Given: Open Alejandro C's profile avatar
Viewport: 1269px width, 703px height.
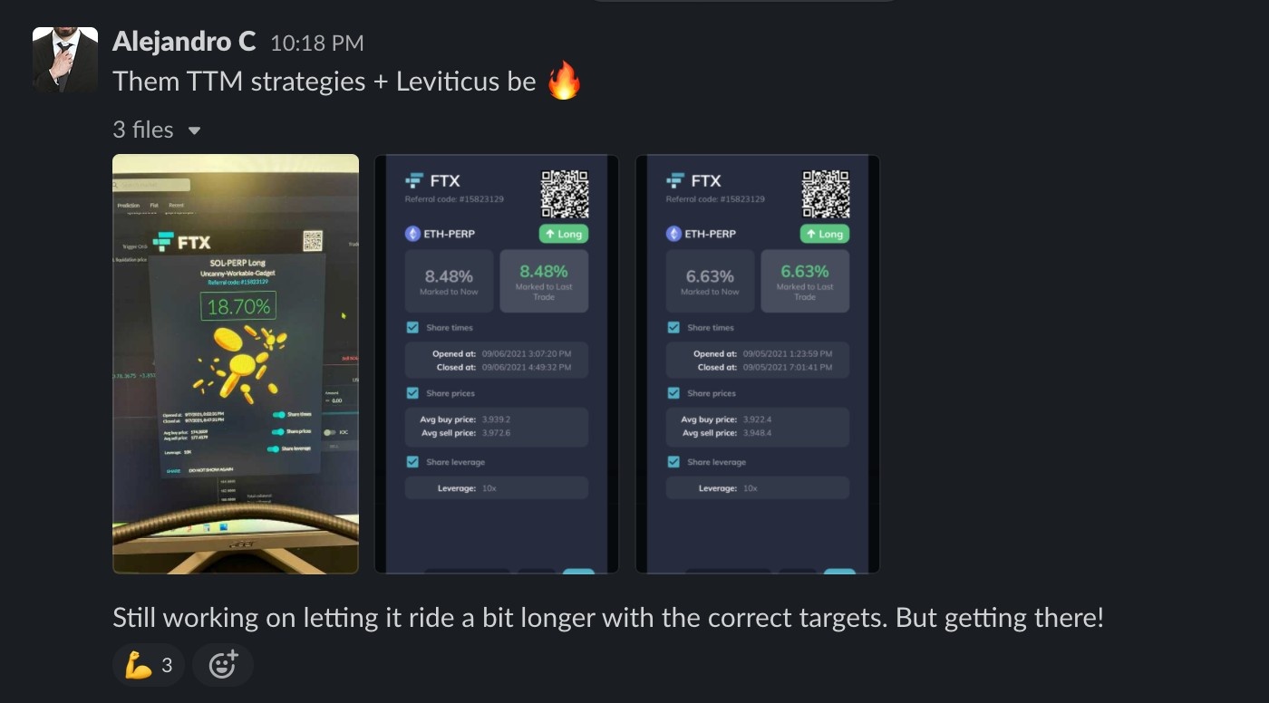Looking at the screenshot, I should 65,59.
